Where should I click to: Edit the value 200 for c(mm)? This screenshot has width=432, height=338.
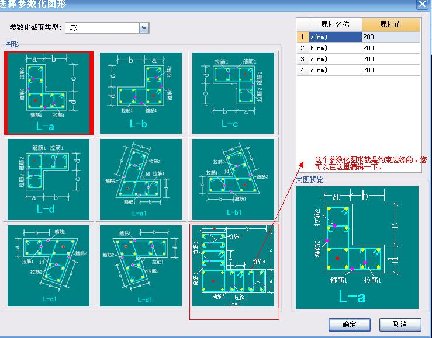tap(390, 59)
